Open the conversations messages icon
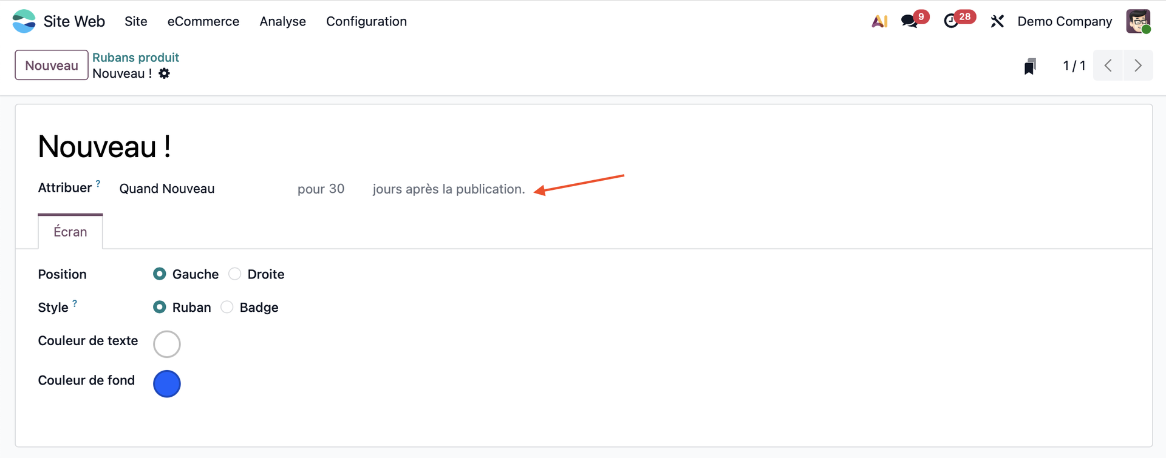The width and height of the screenshot is (1166, 458). click(910, 21)
